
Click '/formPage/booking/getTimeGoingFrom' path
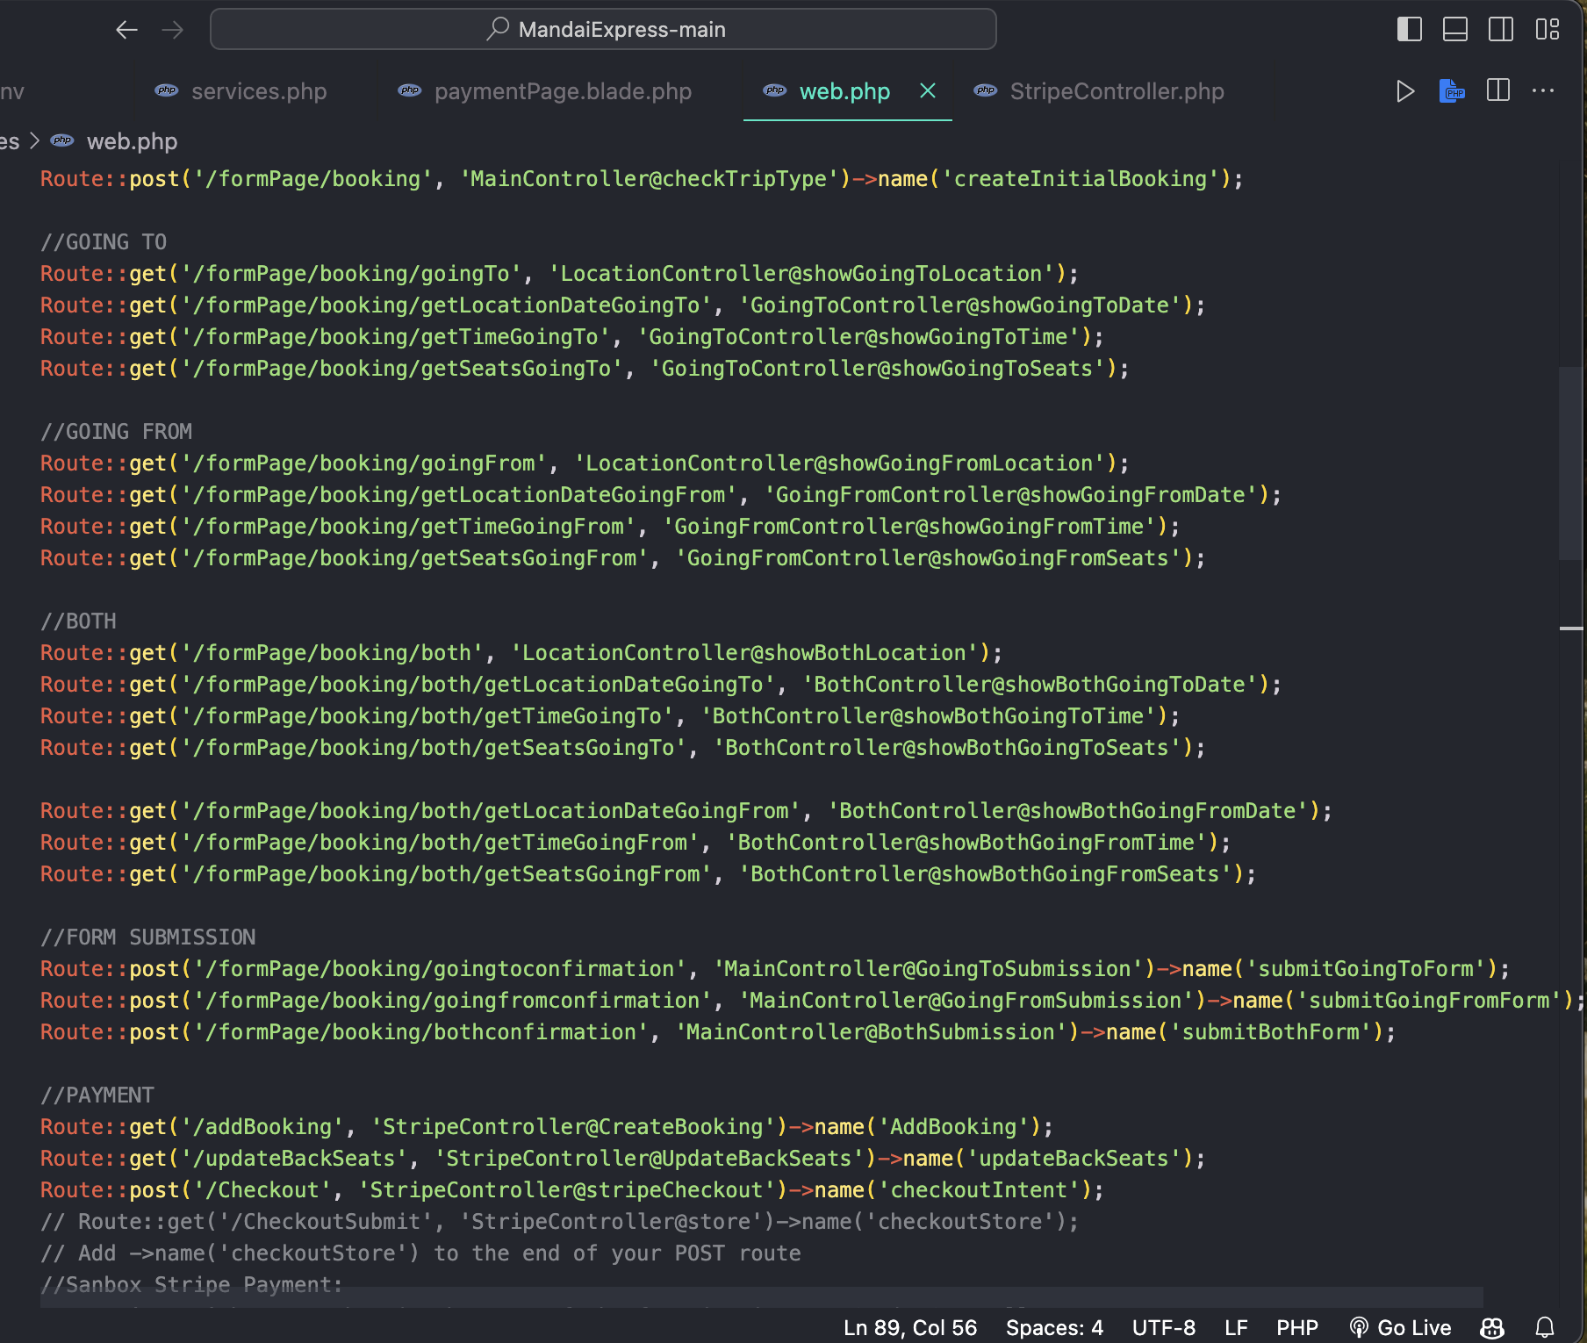point(408,527)
